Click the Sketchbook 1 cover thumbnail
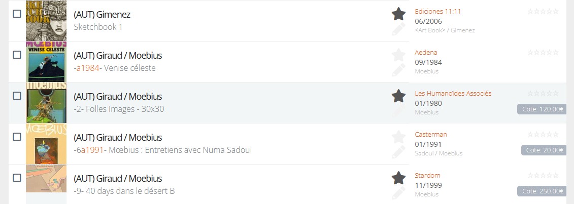This screenshot has width=574, height=204. click(x=46, y=21)
